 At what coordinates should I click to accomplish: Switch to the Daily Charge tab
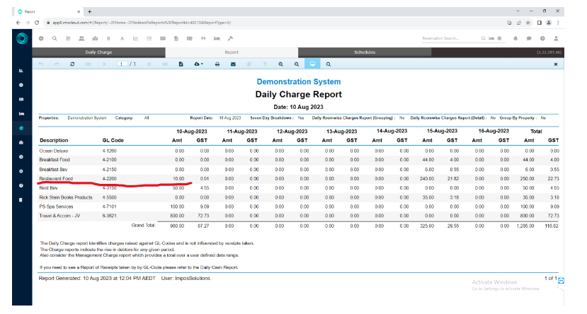point(99,52)
